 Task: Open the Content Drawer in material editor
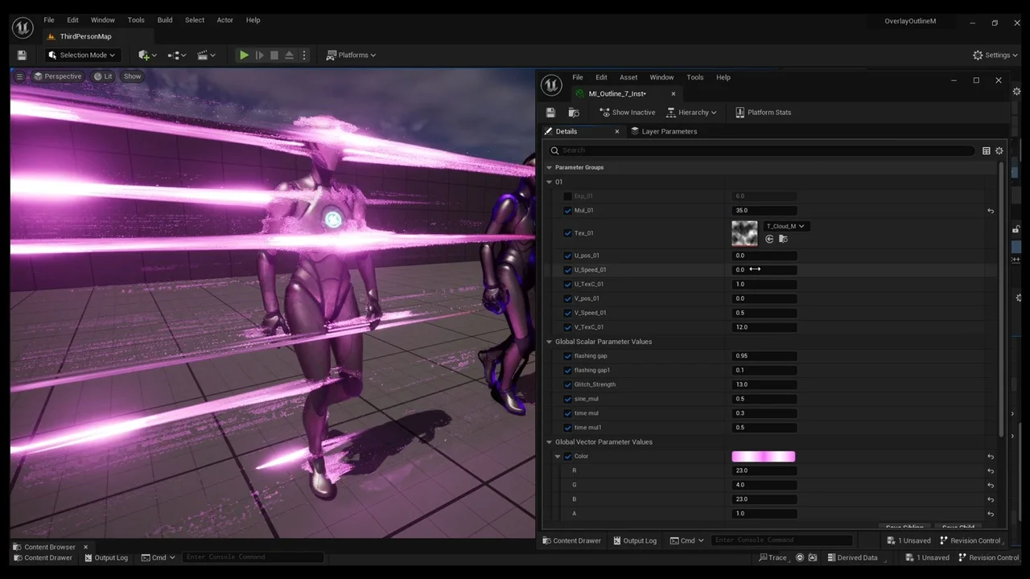pyautogui.click(x=571, y=540)
